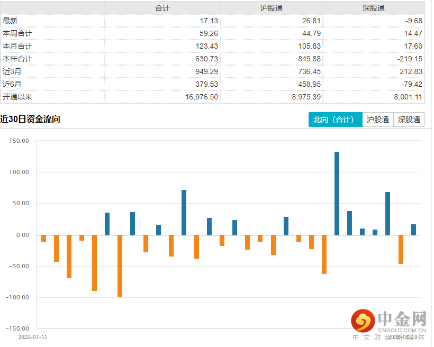
Task: Click the 合计 column header
Action: tap(162, 8)
